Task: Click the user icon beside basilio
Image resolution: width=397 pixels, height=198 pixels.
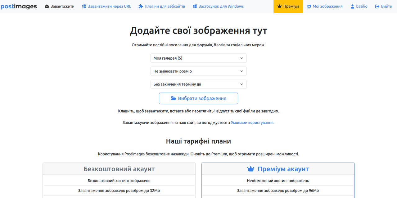Action: [x=352, y=6]
